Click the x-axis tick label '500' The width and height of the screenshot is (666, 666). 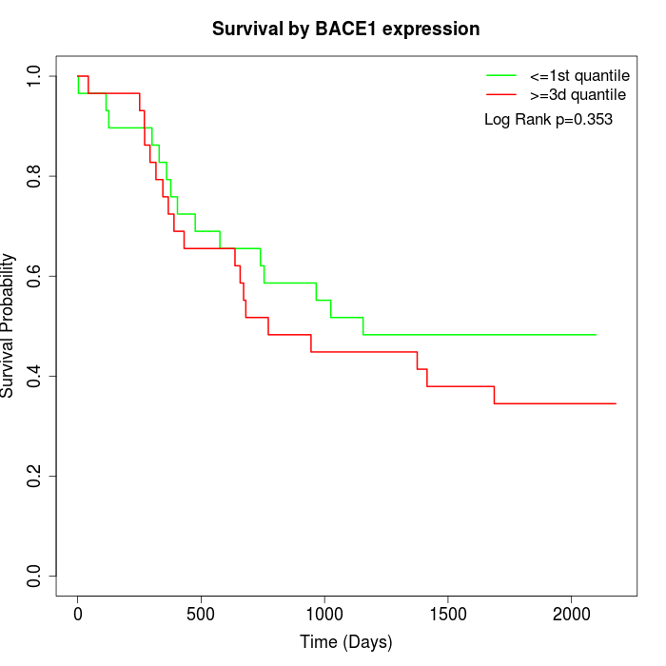[x=202, y=614]
